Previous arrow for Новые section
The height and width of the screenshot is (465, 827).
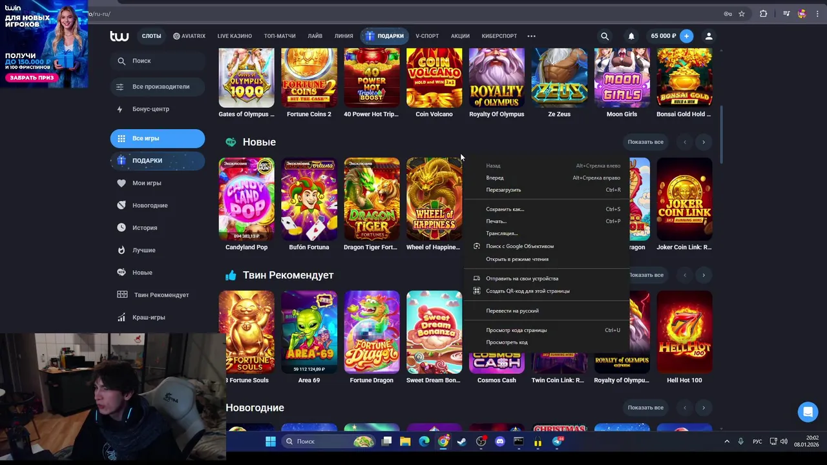(x=685, y=142)
